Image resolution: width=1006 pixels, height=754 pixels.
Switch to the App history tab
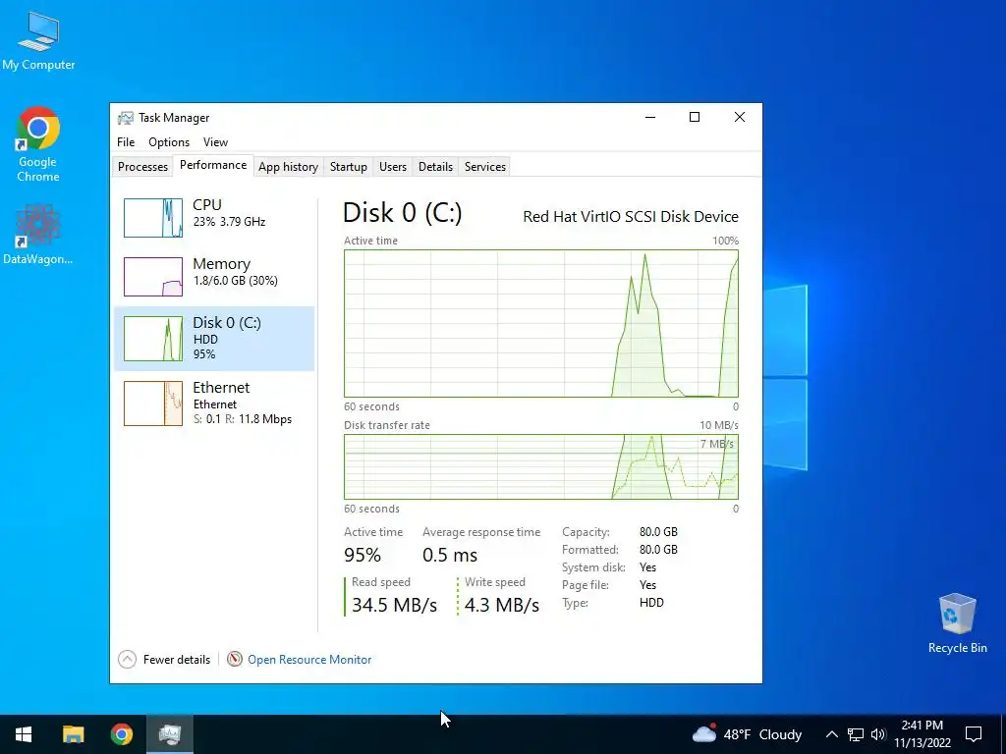pyautogui.click(x=288, y=167)
